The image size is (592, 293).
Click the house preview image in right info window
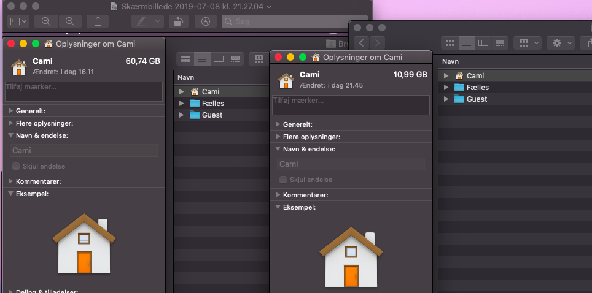pyautogui.click(x=351, y=257)
